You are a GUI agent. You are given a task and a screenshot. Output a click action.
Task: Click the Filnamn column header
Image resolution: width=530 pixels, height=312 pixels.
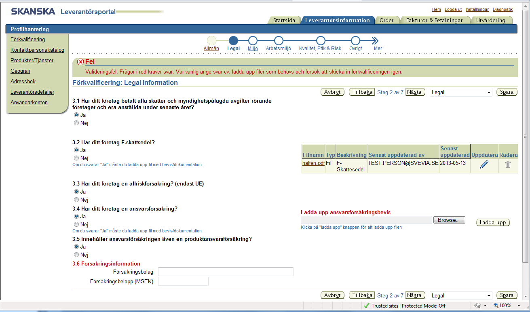coord(313,155)
